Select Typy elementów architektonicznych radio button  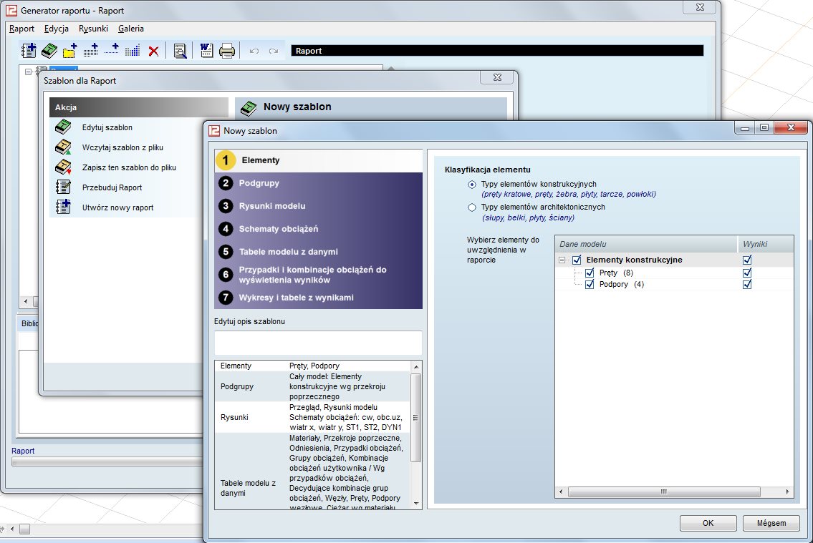point(471,207)
